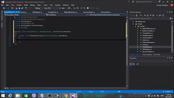Open the Toolbox side tab

[2, 25]
